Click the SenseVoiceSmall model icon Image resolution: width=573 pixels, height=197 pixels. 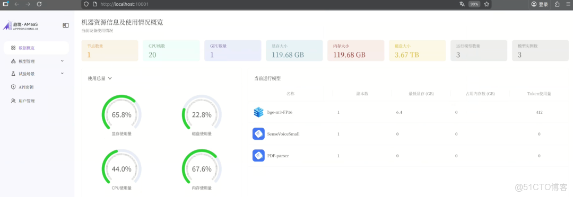258,134
